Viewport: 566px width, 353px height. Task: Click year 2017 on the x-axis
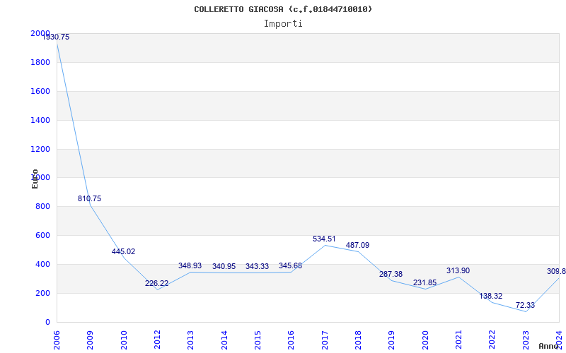pyautogui.click(x=325, y=340)
